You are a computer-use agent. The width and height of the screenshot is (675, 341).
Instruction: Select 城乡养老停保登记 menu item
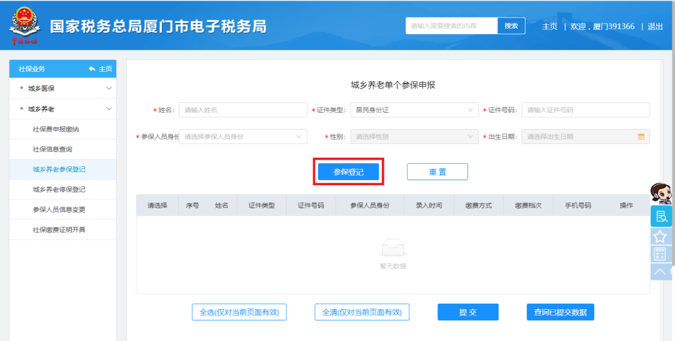pos(59,190)
